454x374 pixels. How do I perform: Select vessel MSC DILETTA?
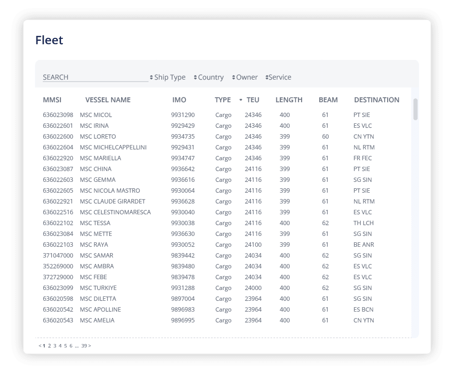(x=98, y=298)
